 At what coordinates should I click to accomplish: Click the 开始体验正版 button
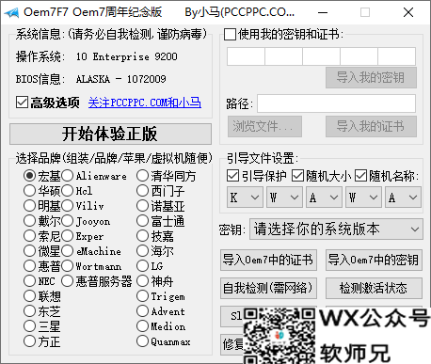coord(110,134)
